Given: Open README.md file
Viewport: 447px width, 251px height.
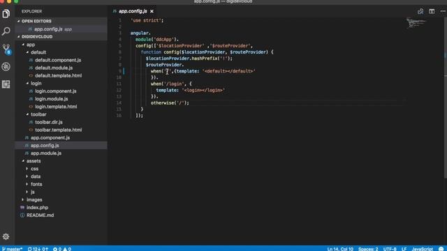Looking at the screenshot, I should (41, 215).
